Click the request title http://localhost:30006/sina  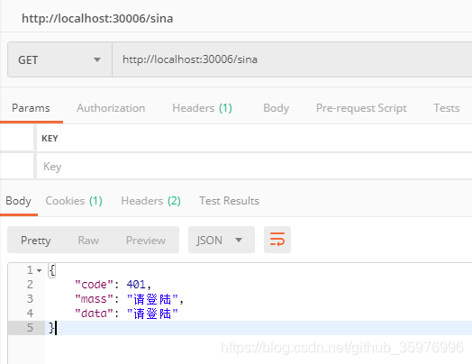[x=97, y=18]
